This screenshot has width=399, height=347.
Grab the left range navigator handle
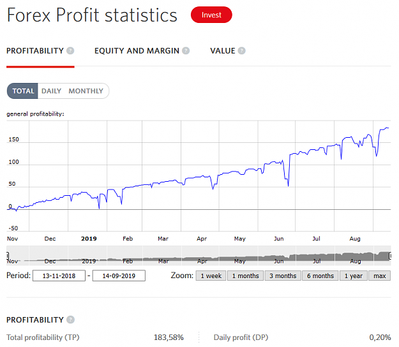pos(8,256)
